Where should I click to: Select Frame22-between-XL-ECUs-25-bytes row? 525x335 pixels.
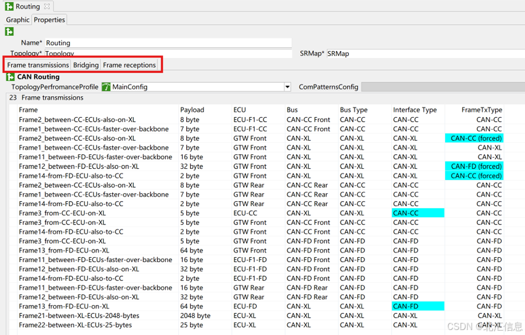[x=261, y=325]
